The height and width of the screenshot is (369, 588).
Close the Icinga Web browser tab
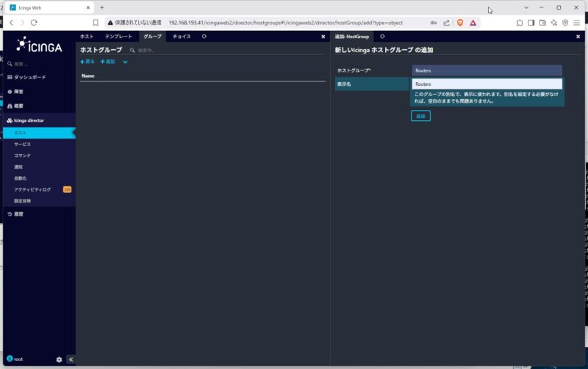(x=88, y=7)
